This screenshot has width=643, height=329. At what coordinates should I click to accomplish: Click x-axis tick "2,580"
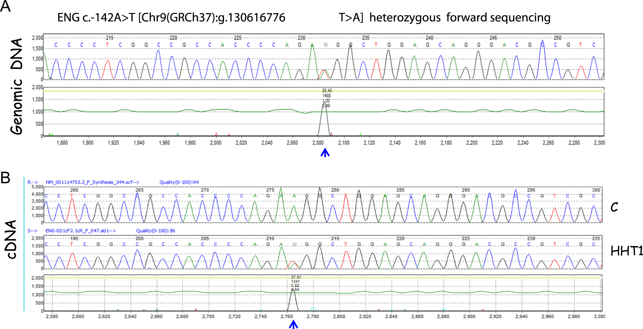coord(52,316)
